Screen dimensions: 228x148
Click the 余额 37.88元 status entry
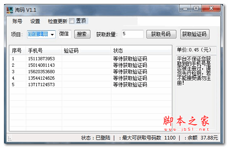pos(201,138)
